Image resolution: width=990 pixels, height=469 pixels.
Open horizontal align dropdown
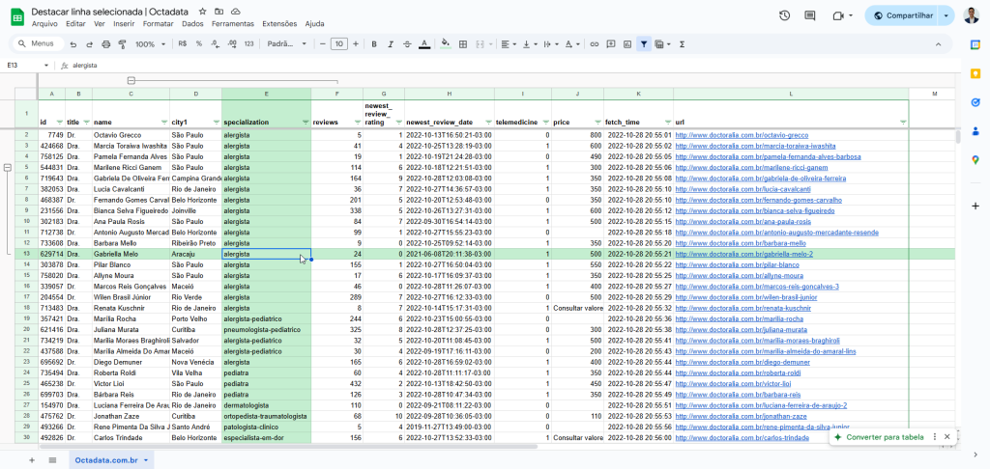click(x=508, y=44)
